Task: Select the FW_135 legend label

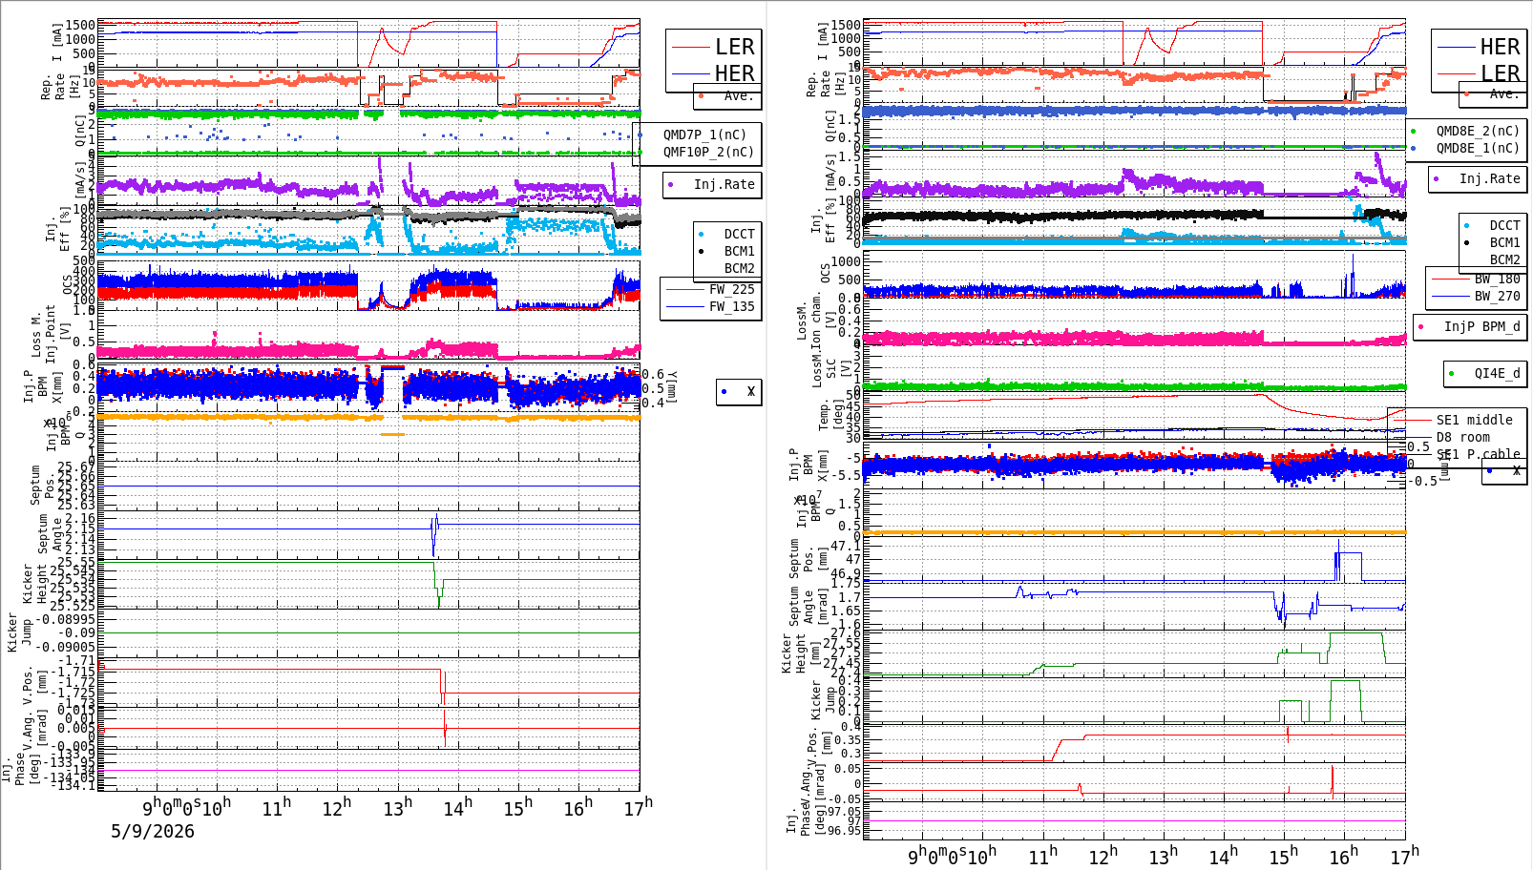Action: tap(731, 306)
